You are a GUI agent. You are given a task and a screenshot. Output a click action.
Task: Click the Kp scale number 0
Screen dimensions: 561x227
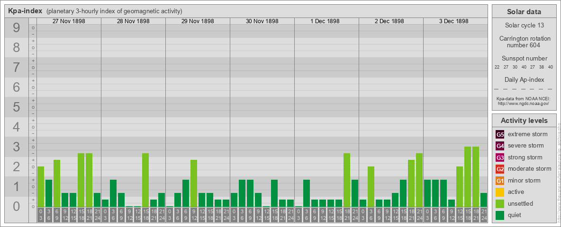click(16, 206)
